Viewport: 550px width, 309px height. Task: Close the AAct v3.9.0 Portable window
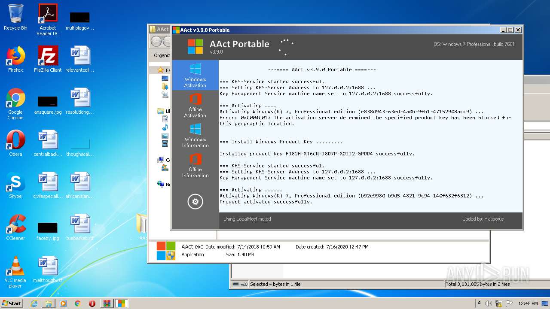pos(518,30)
